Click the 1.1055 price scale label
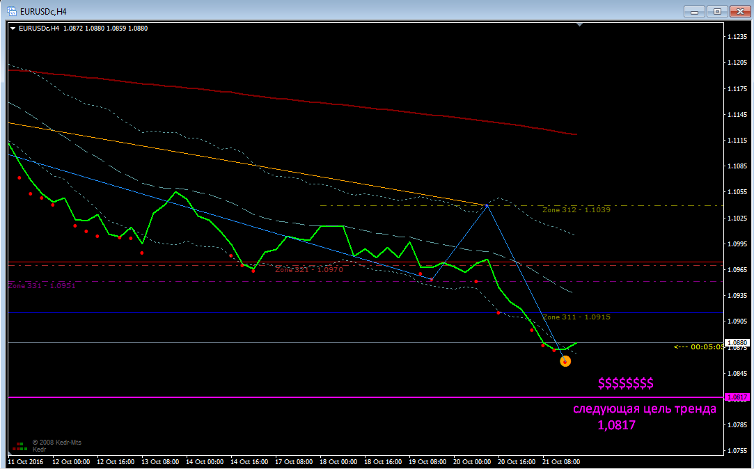Screen dimensions: 754x469 pos(737,192)
